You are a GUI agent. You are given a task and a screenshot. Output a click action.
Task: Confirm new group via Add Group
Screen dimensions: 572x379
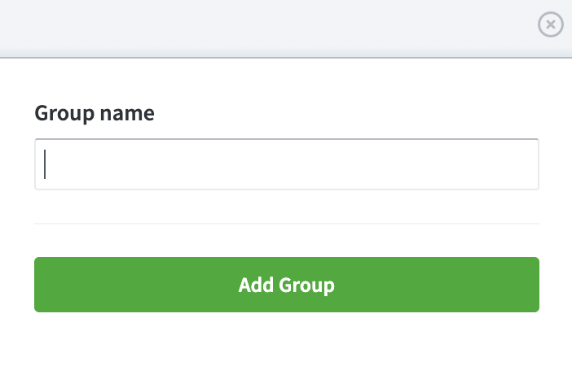tap(287, 285)
